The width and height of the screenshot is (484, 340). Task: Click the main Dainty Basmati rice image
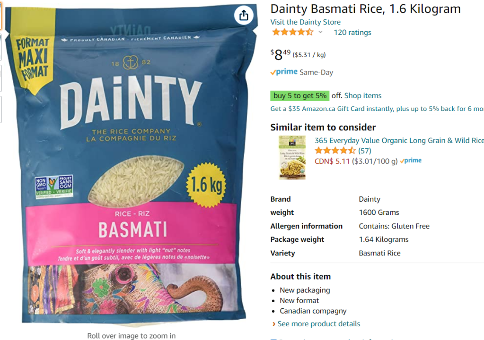pos(131,166)
